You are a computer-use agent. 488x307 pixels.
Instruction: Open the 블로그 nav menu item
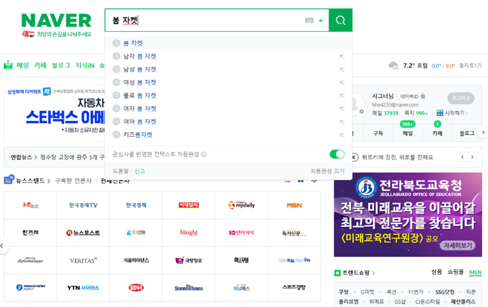(61, 65)
